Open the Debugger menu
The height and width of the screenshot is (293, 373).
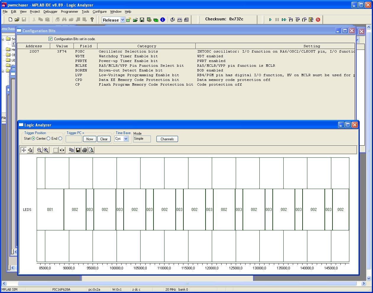point(50,12)
